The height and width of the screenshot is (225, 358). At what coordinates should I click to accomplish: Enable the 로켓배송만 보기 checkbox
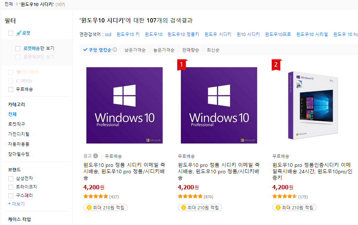tap(18, 48)
